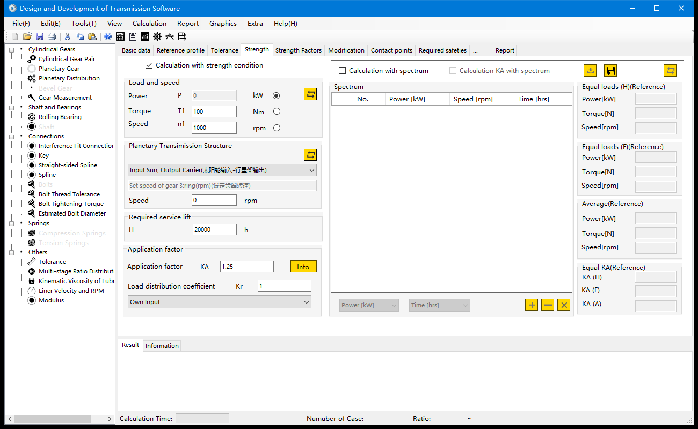Click the yellow save spectrum disk icon
Screen dimensions: 698x429
coord(610,70)
